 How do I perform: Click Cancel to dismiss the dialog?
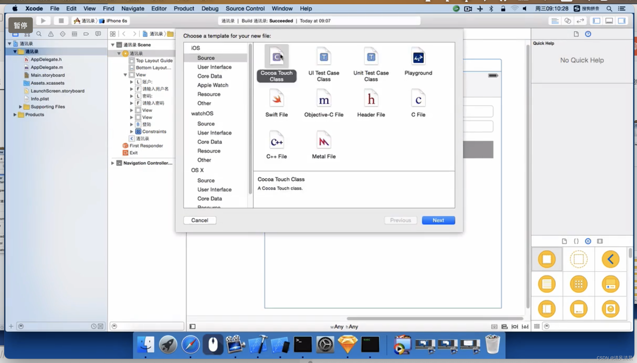200,220
